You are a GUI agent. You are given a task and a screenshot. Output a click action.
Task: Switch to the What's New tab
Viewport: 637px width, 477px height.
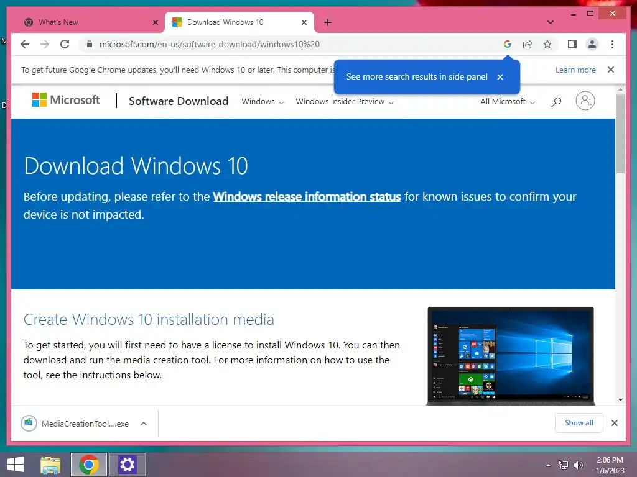pos(90,22)
